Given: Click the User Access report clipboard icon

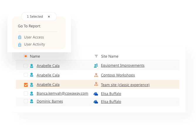Looking at the screenshot, I should pos(20,37).
